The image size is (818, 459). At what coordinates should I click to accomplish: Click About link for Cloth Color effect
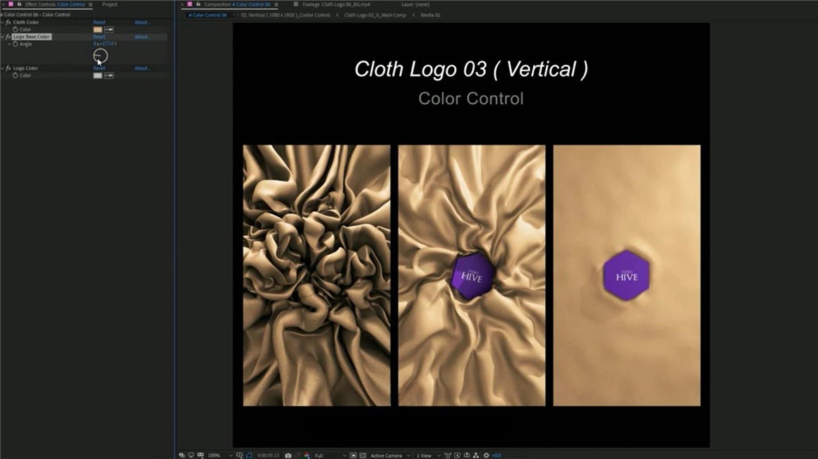point(142,23)
